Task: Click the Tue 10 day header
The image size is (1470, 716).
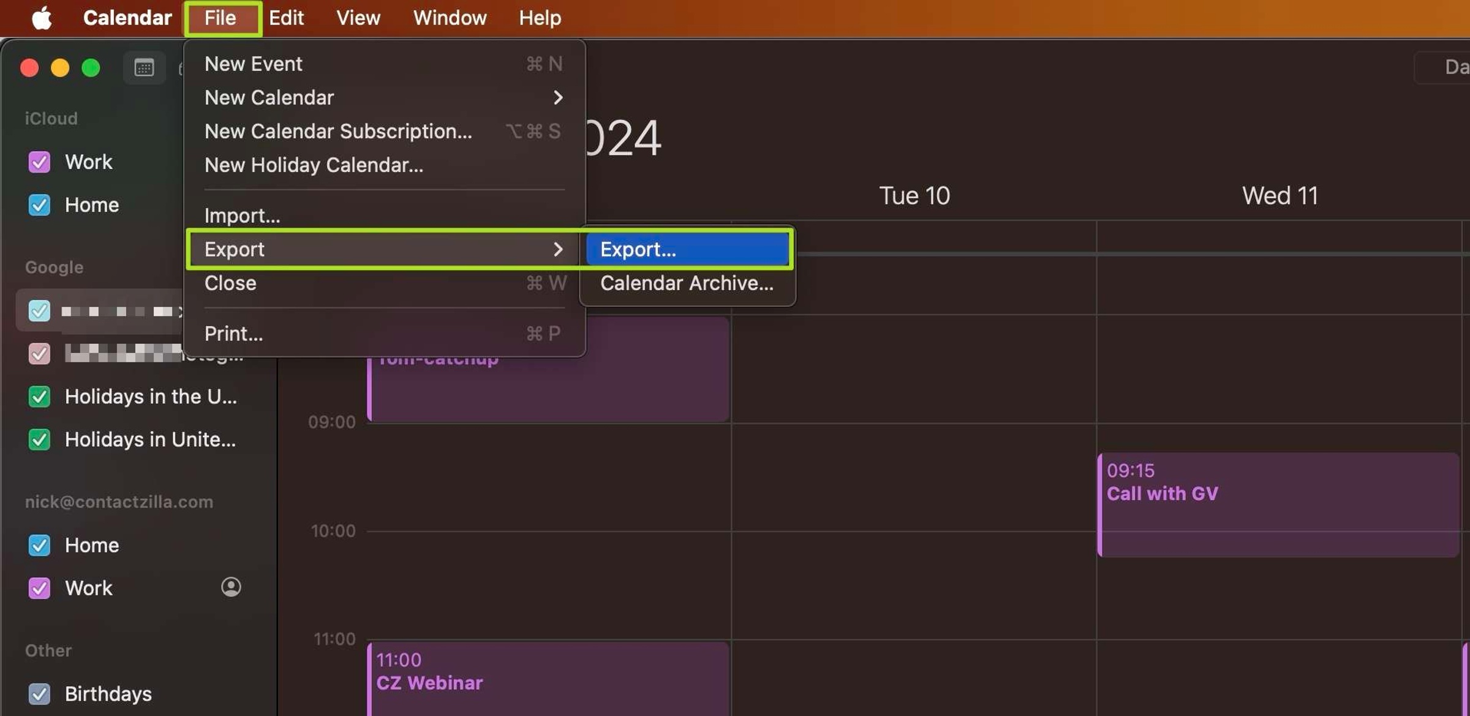Action: pyautogui.click(x=914, y=196)
